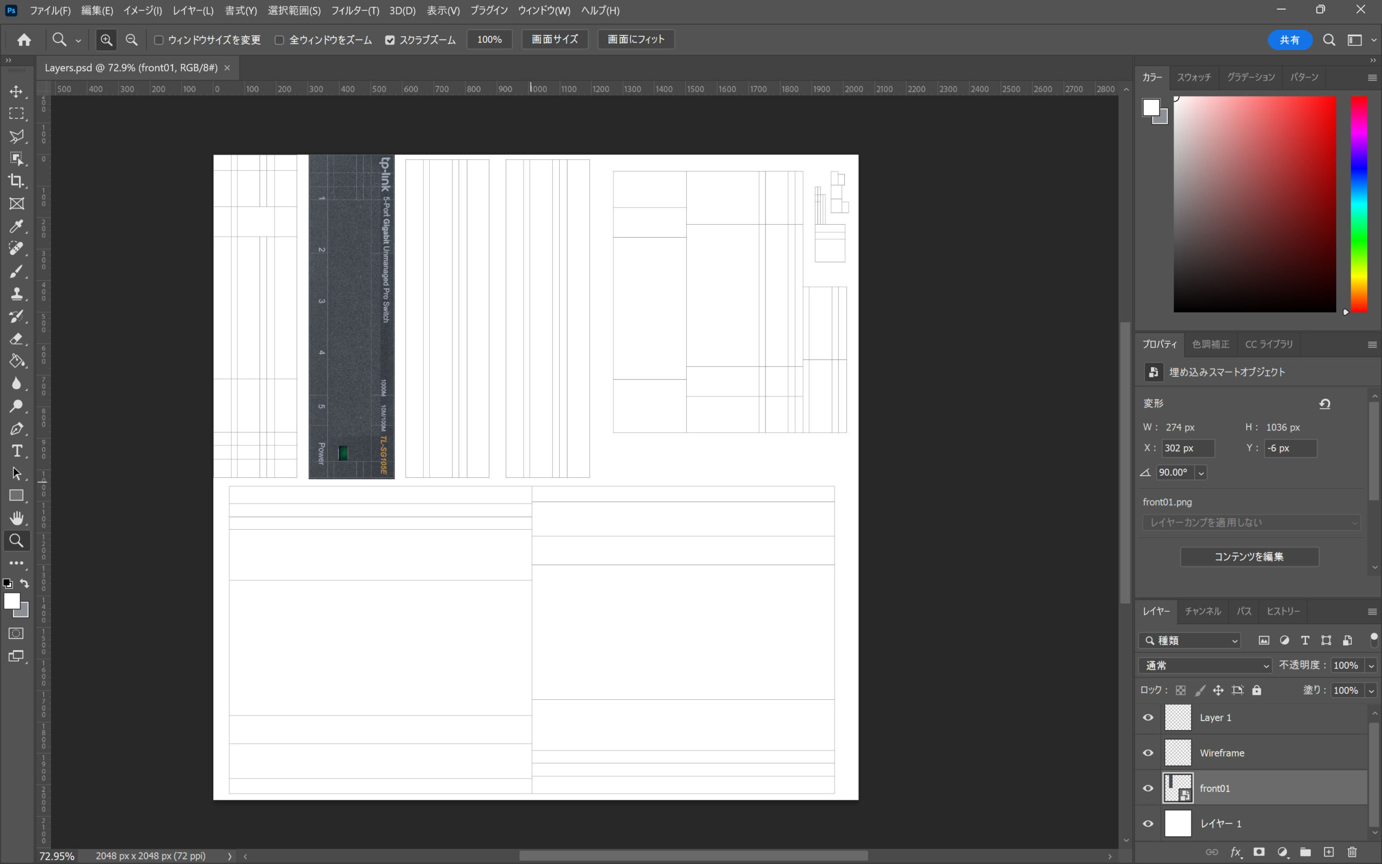Screen dimensions: 1382x864
Task: Open the blend mode 通常 dropdown
Action: [1205, 665]
